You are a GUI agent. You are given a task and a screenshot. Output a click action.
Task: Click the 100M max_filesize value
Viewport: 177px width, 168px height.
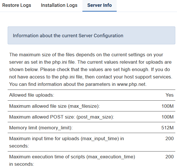168,106
